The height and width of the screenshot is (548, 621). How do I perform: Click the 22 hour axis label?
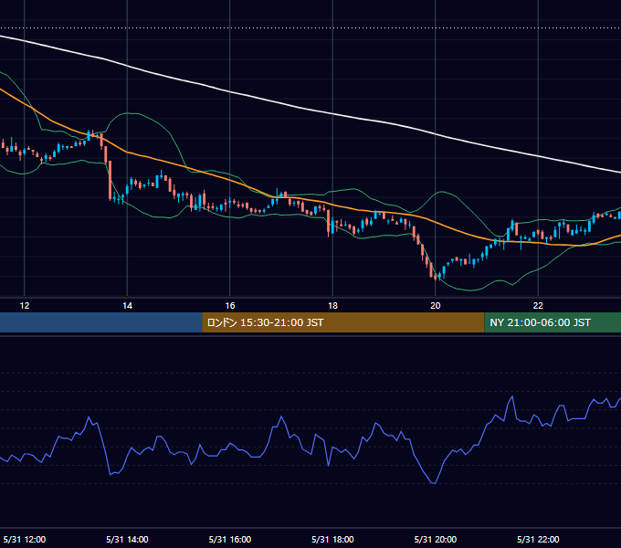[x=538, y=306]
